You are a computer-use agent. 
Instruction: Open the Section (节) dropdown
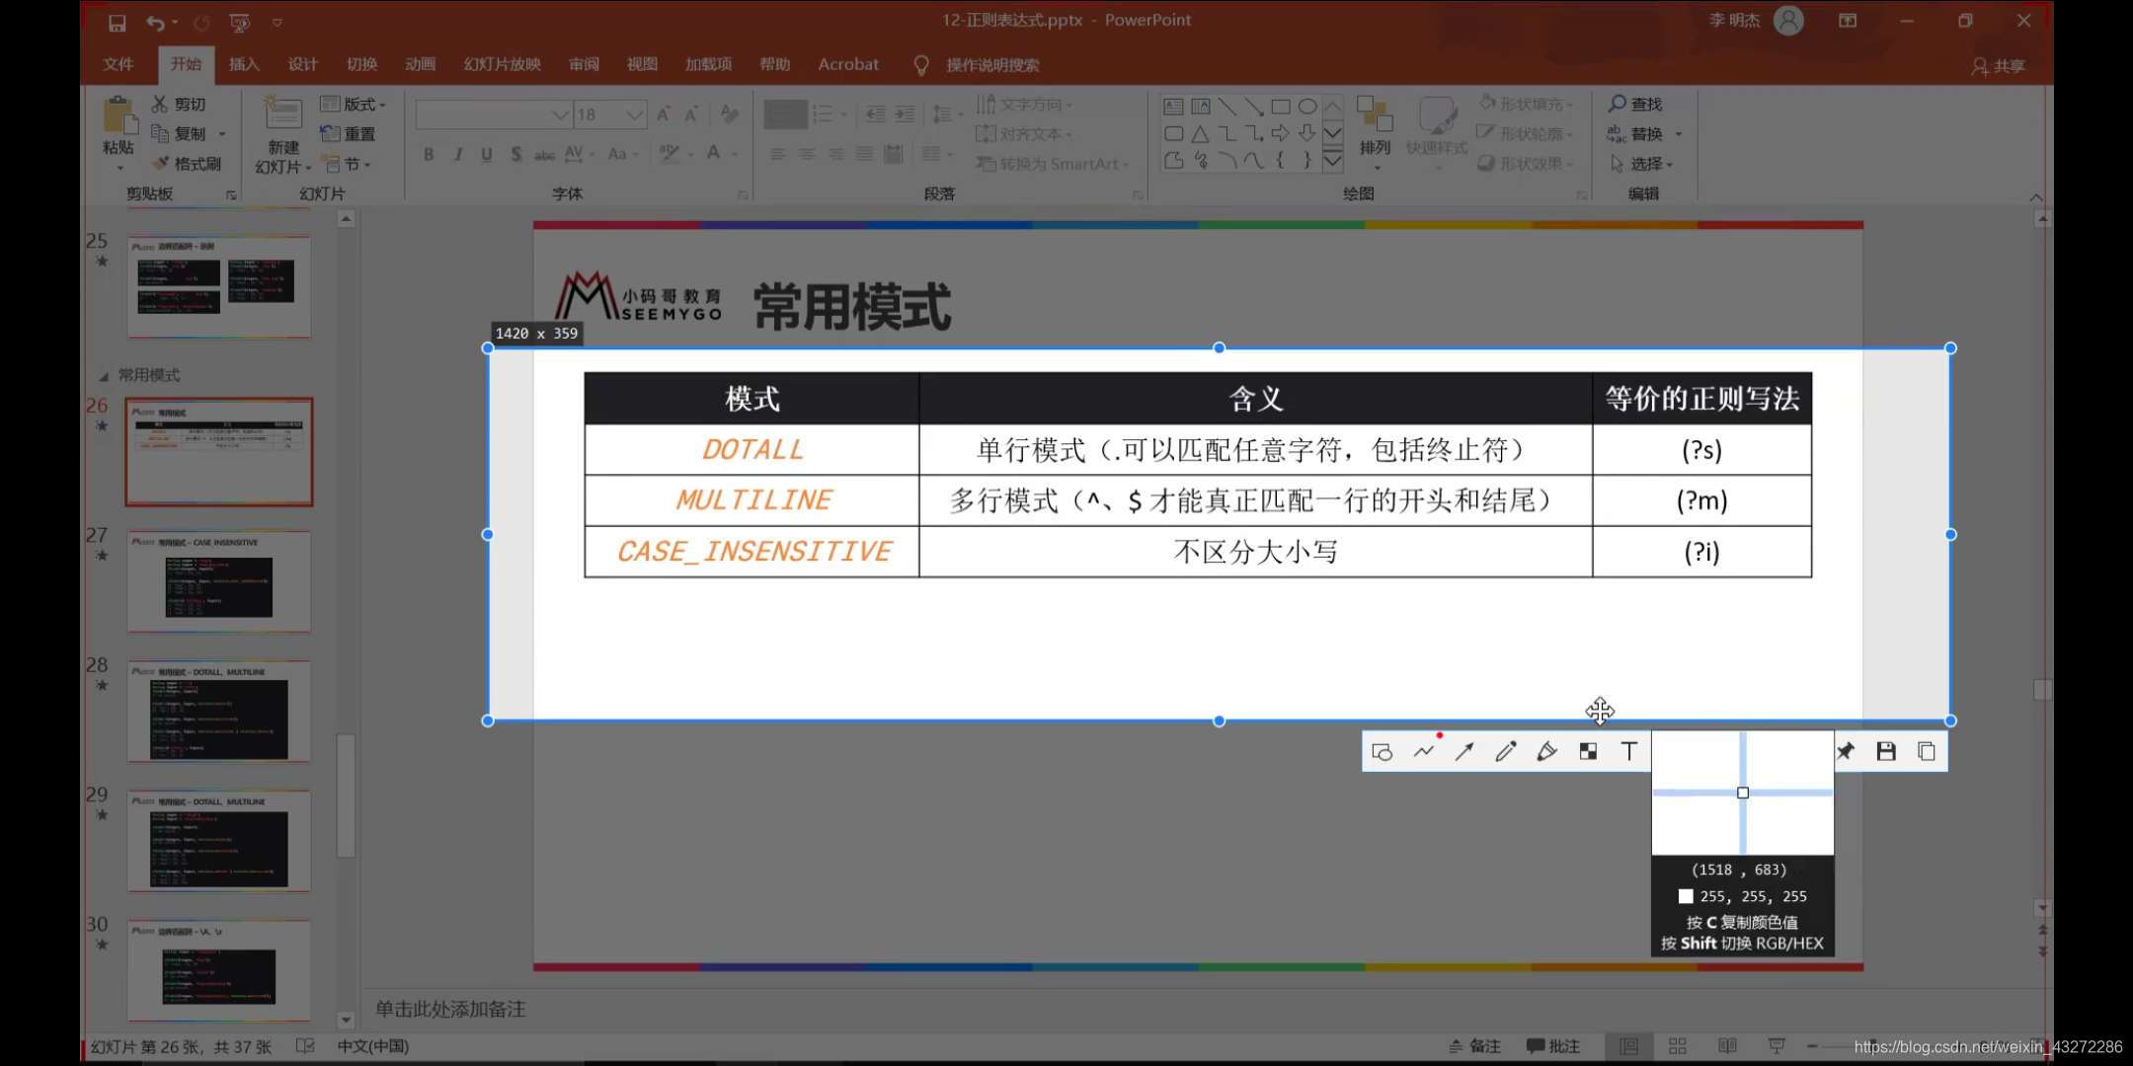pos(348,164)
